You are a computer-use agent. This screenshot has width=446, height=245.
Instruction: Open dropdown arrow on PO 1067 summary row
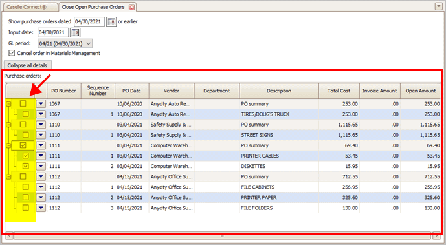[x=41, y=104]
